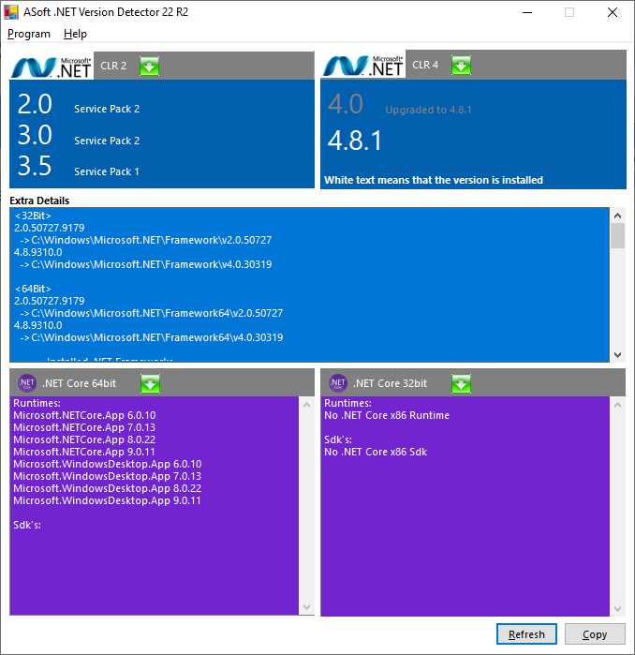Click the Framework64\v2.0.50727 path line
Viewport: 635px width, 655px height.
152,313
